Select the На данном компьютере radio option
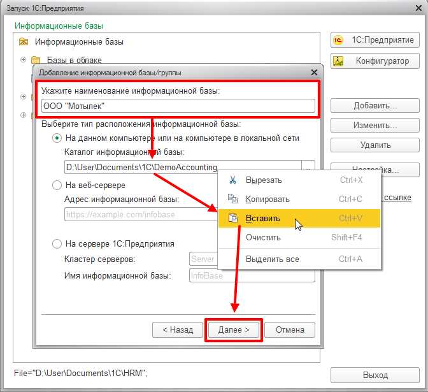The height and width of the screenshot is (392, 428). click(57, 138)
